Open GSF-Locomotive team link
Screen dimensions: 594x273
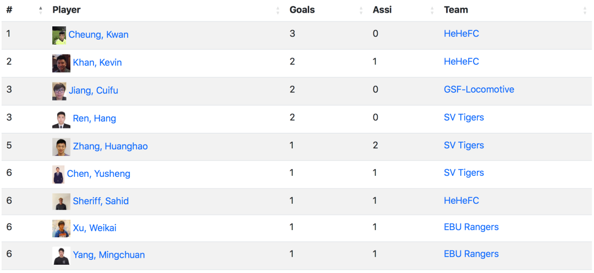tap(479, 90)
